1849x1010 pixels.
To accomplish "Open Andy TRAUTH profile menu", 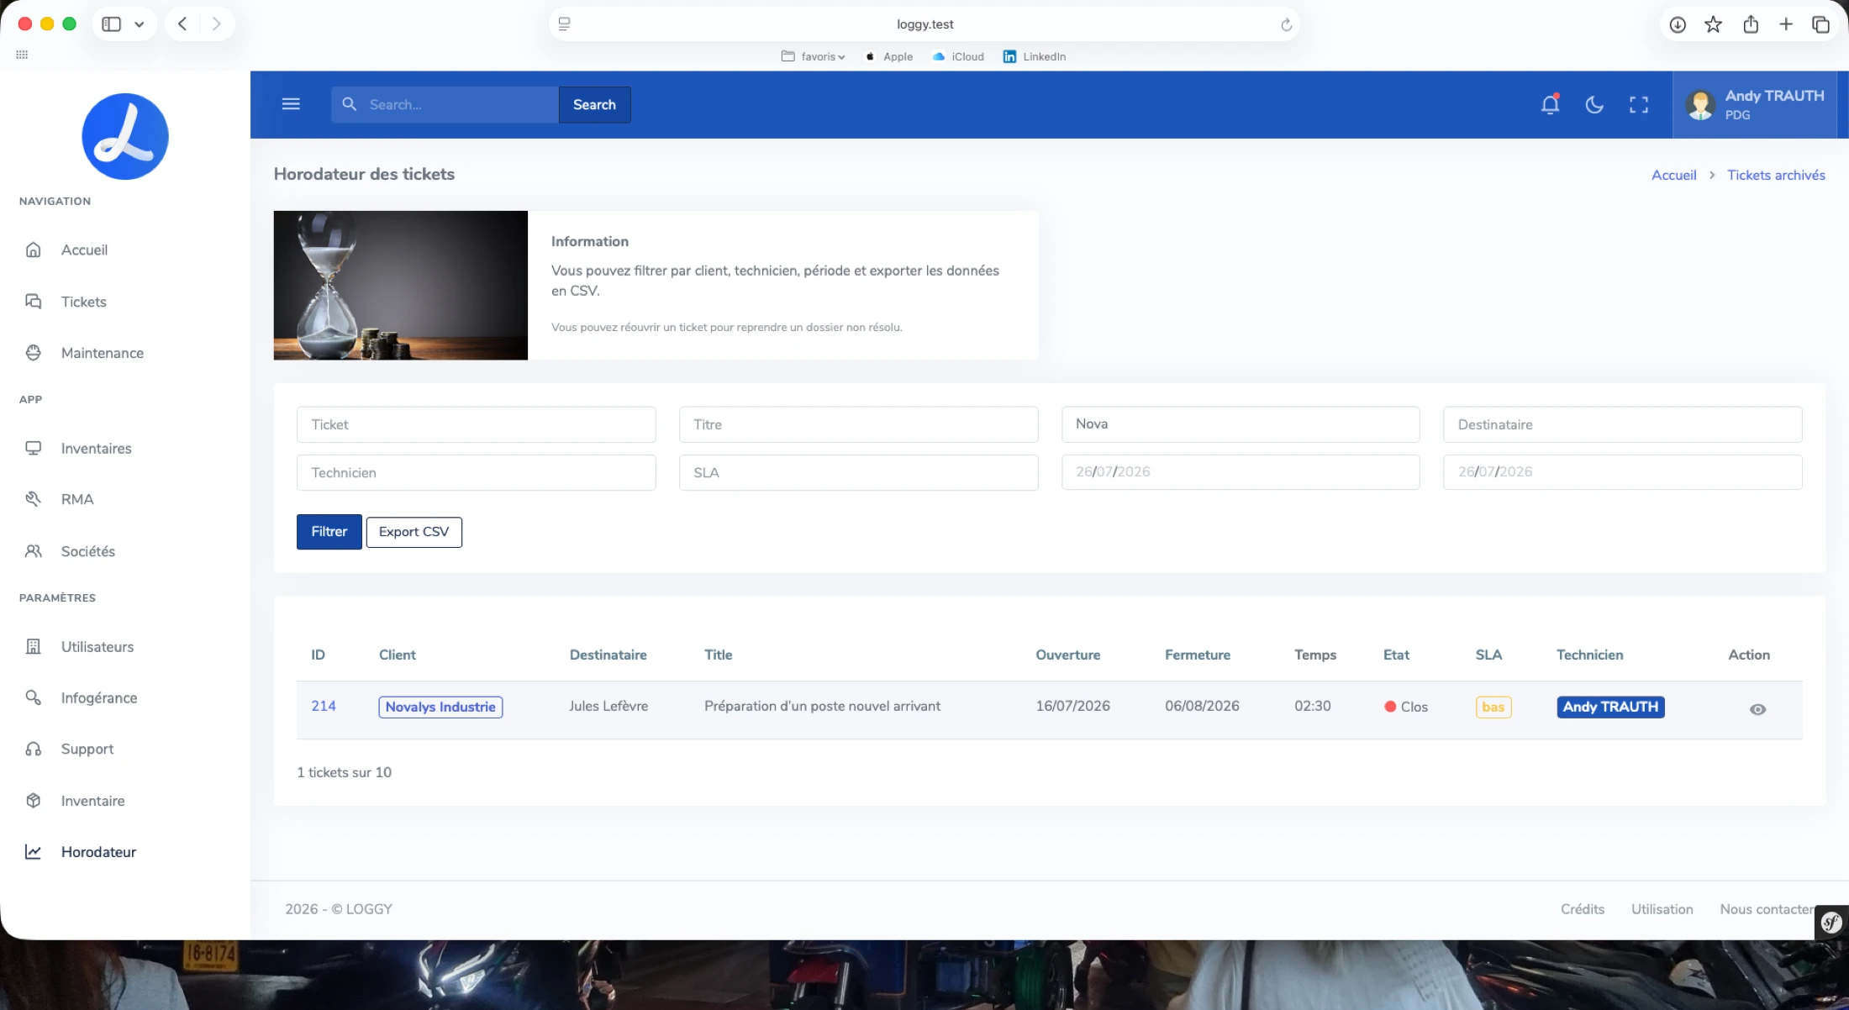I will coord(1755,104).
